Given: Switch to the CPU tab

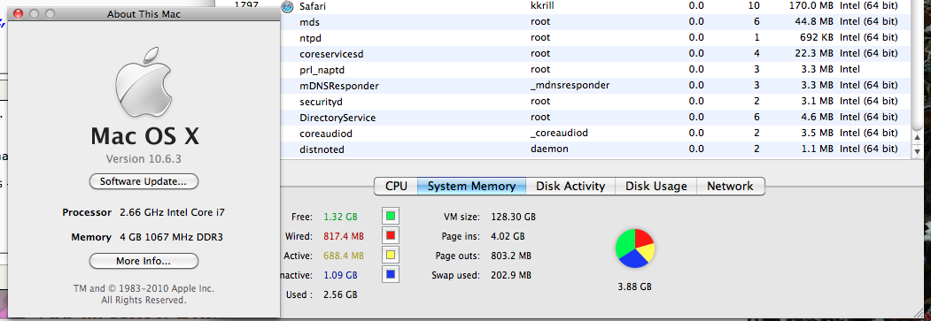Looking at the screenshot, I should (396, 186).
